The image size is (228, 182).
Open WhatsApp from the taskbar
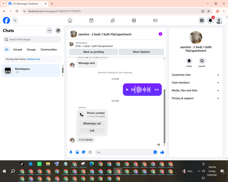coord(39,164)
